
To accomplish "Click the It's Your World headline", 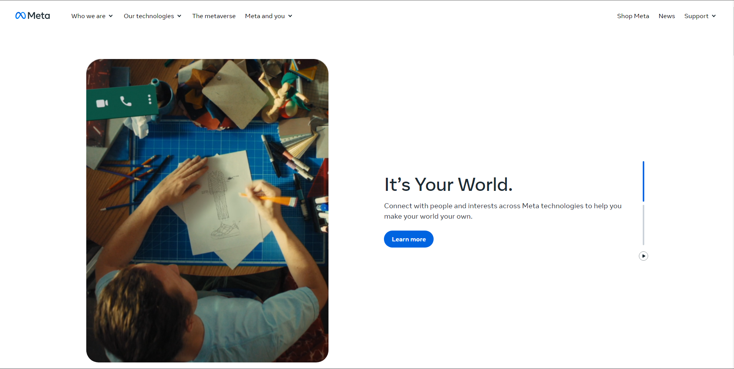I will tap(448, 184).
